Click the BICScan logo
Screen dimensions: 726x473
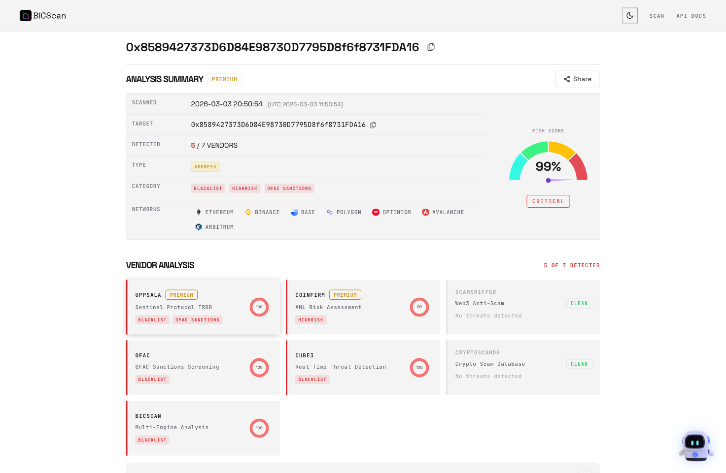click(x=42, y=15)
